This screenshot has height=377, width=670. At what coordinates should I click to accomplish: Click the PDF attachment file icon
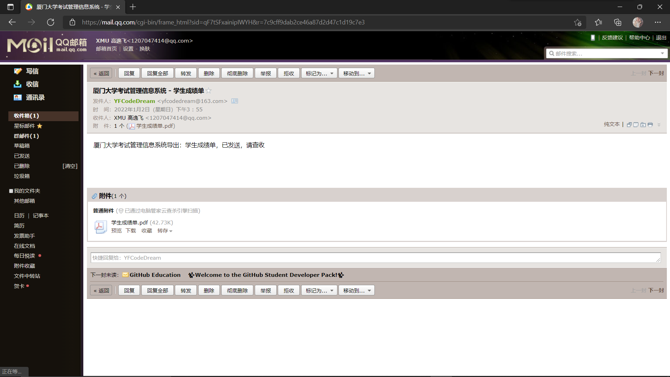point(100,227)
